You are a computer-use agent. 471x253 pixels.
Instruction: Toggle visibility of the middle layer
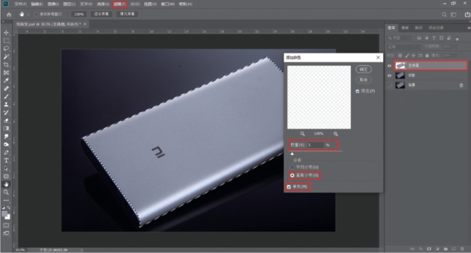point(389,75)
